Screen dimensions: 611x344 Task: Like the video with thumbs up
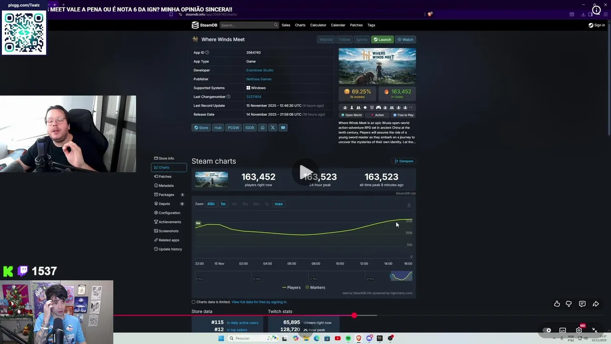[557, 304]
